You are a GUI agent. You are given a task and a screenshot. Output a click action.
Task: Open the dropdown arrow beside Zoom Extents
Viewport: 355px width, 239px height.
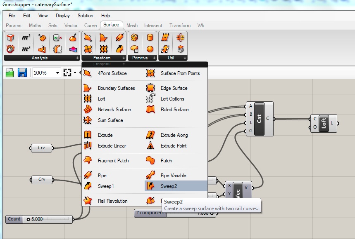75,73
